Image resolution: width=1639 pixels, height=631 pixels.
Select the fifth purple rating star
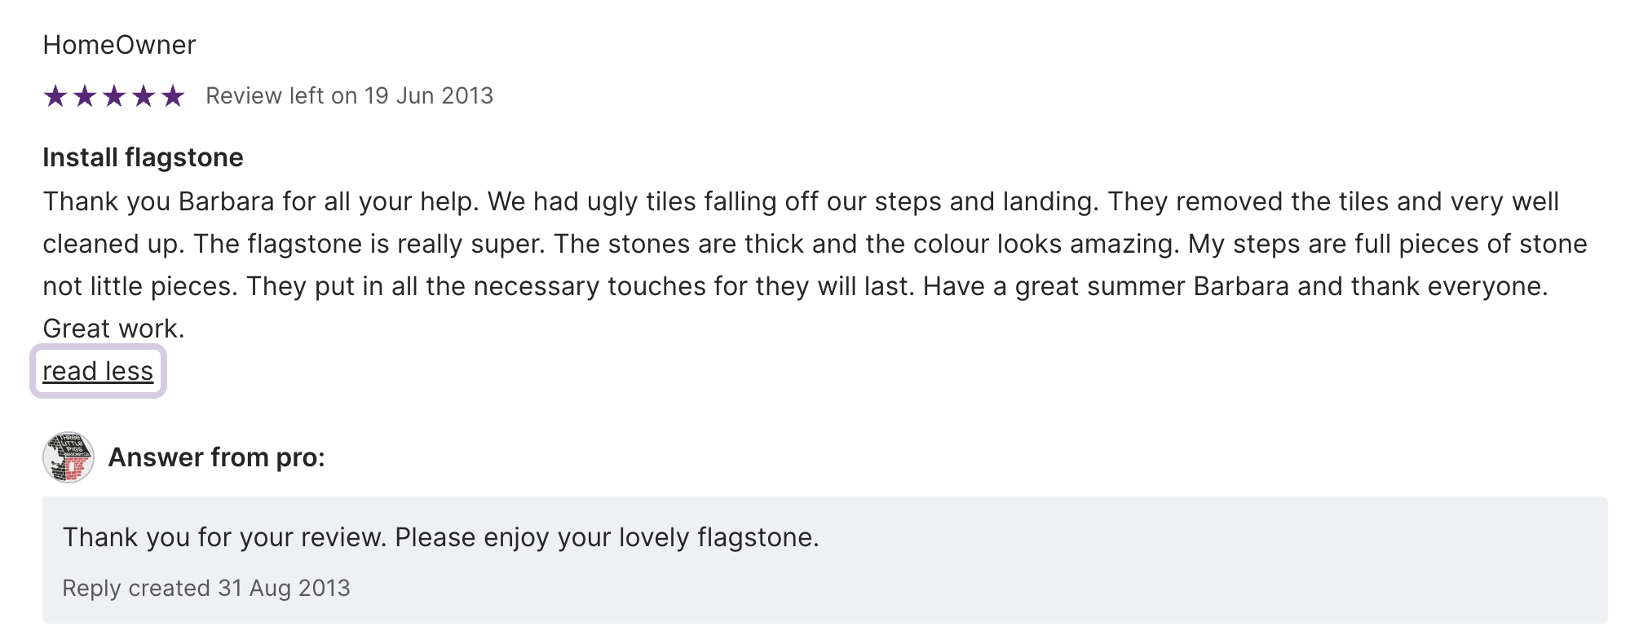(x=173, y=96)
